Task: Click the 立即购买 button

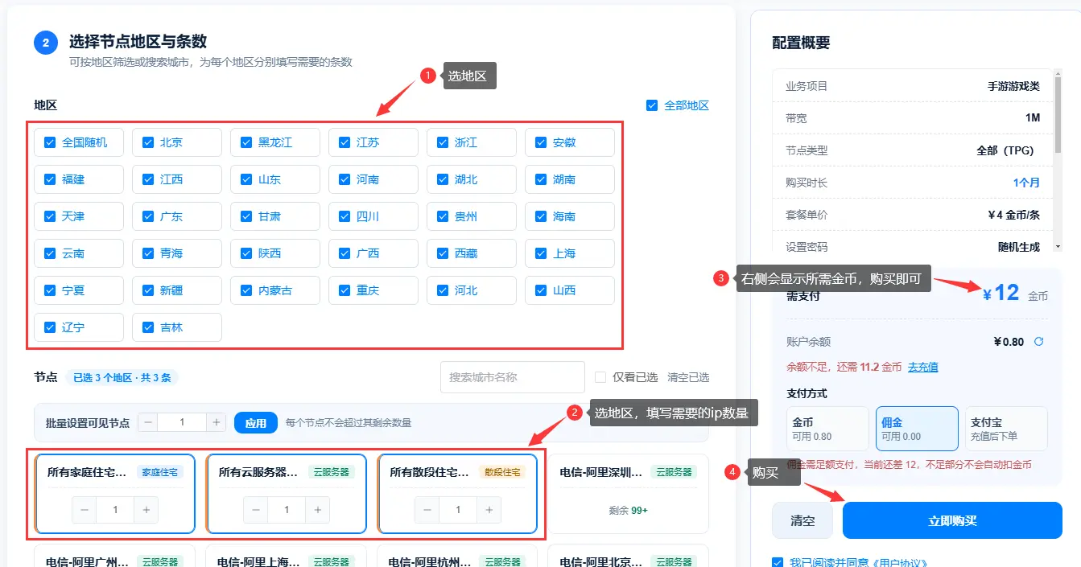Action: [952, 520]
